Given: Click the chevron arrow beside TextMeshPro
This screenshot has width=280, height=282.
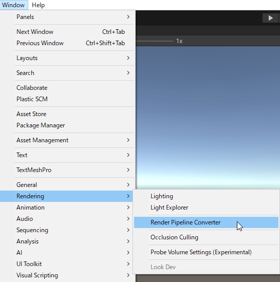Looking at the screenshot, I should coord(128,170).
